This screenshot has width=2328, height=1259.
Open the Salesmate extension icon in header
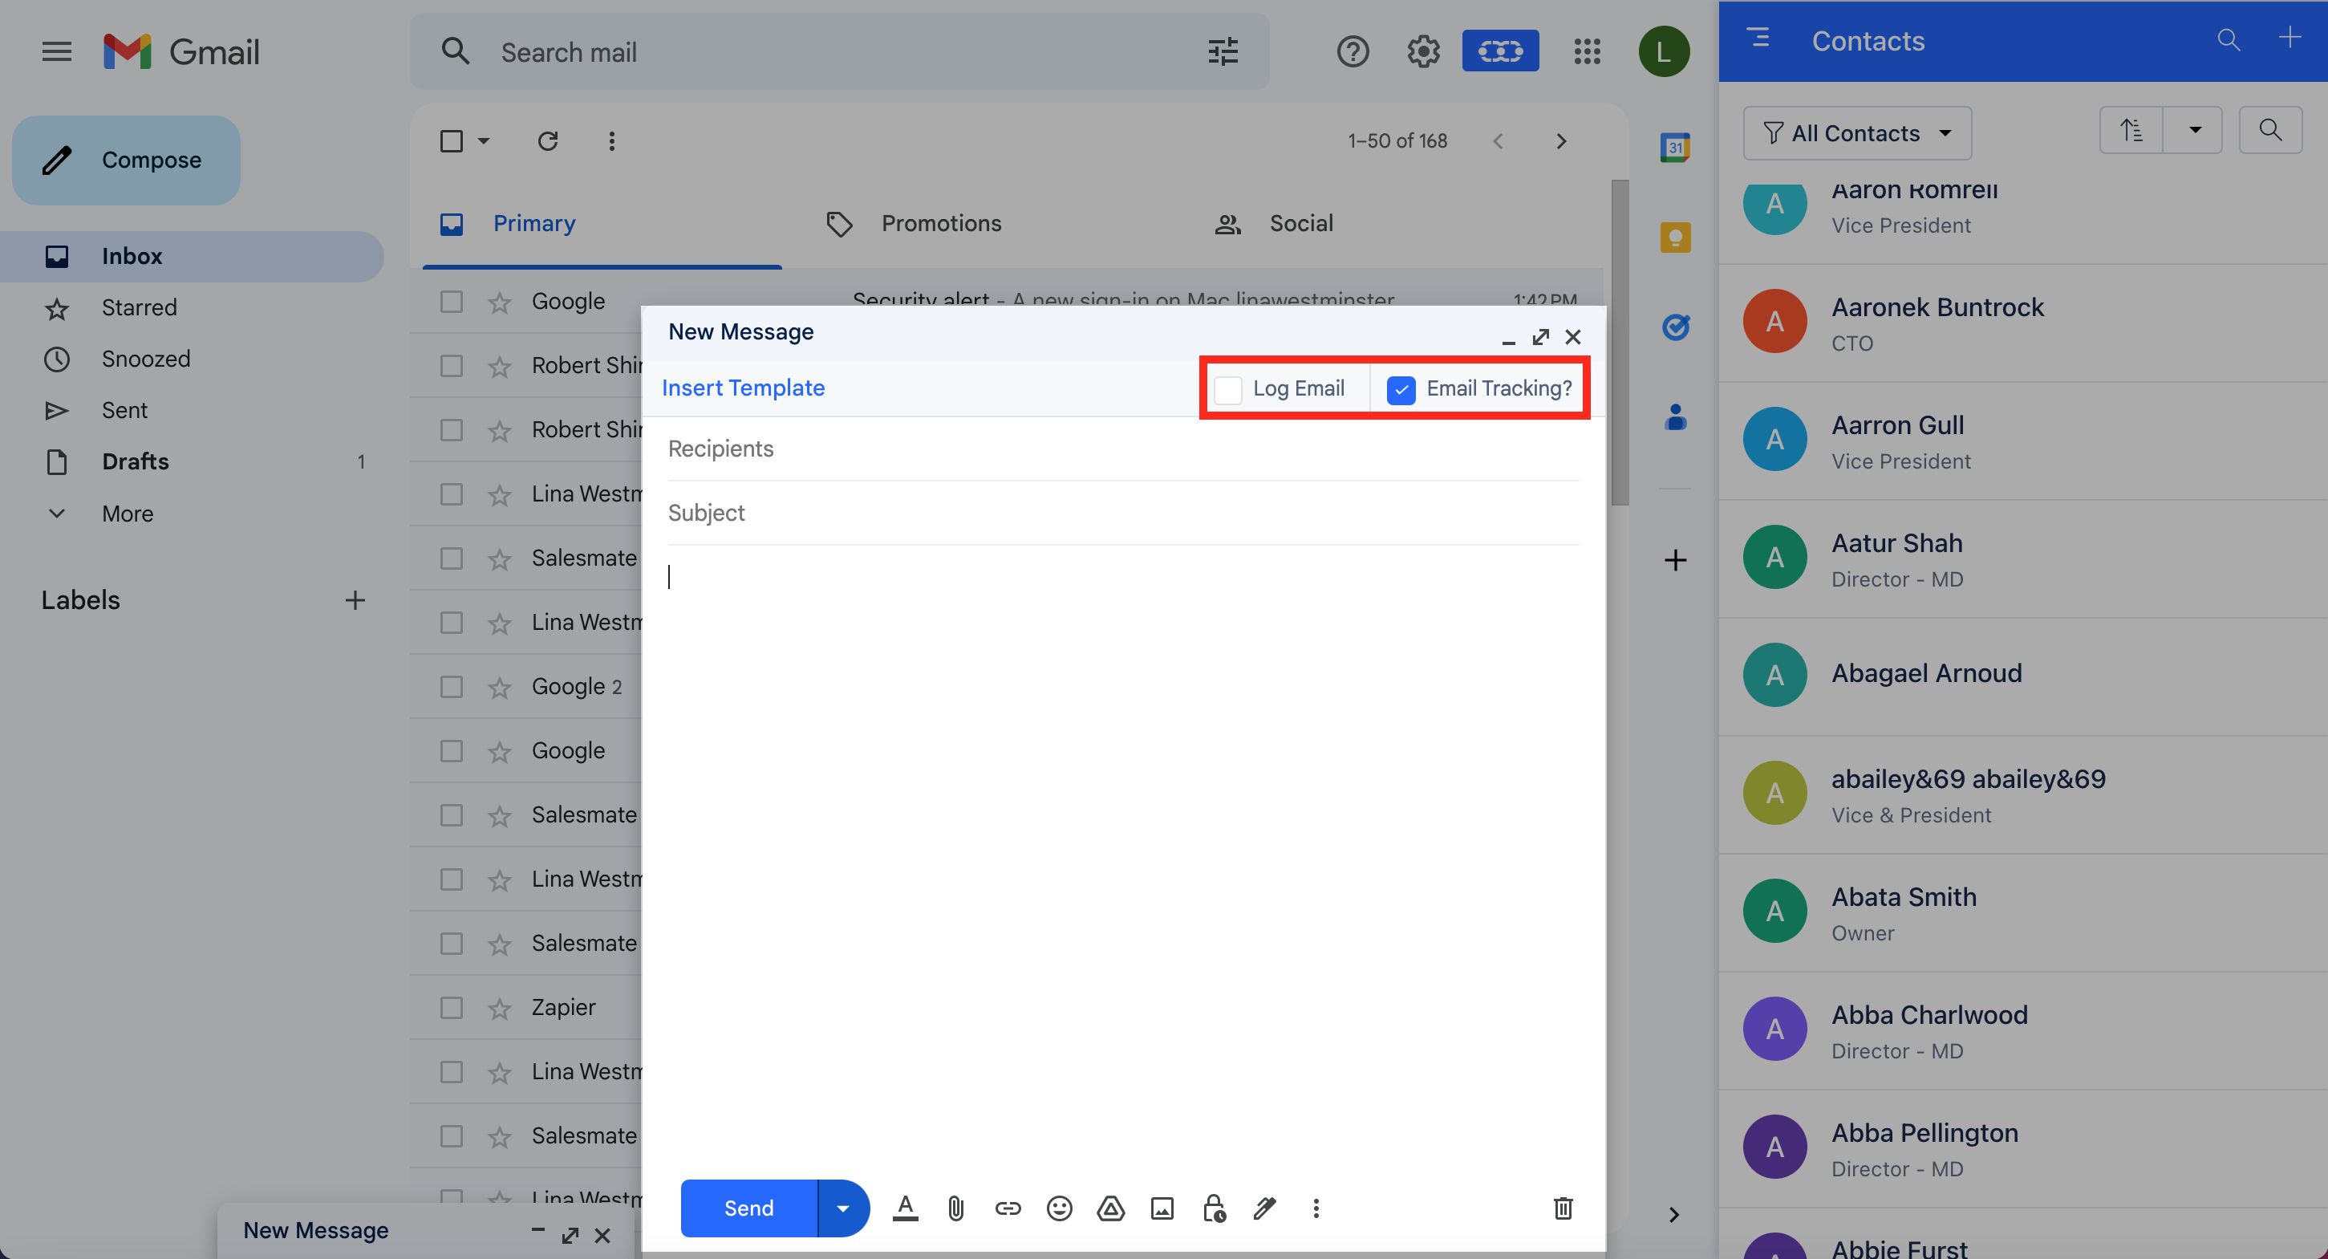[1500, 51]
